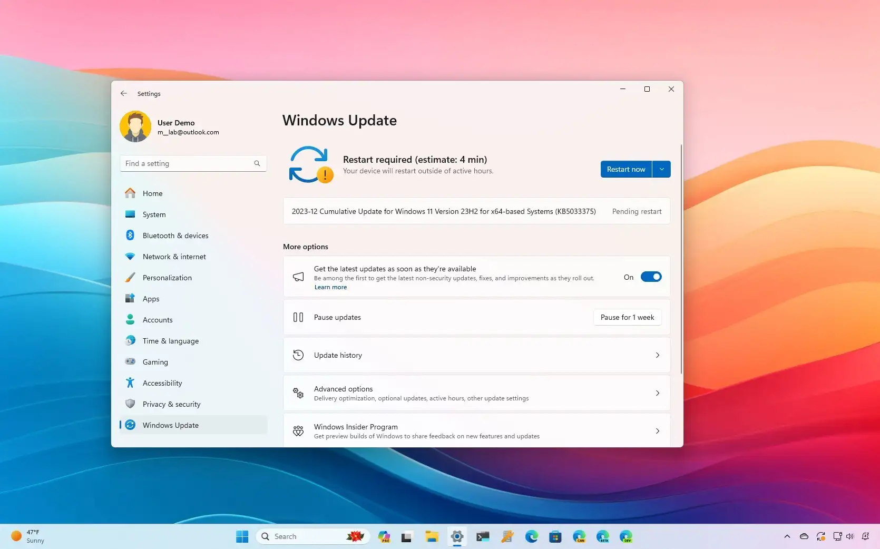Open Terminal from the taskbar
Image resolution: width=880 pixels, height=549 pixels.
click(x=483, y=536)
